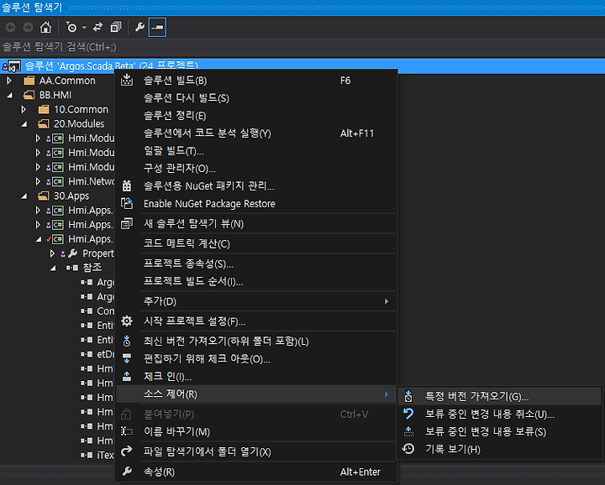Open the dropdown arrow beside the pending changes filter
Image resolution: width=605 pixels, height=485 pixels.
click(x=84, y=28)
